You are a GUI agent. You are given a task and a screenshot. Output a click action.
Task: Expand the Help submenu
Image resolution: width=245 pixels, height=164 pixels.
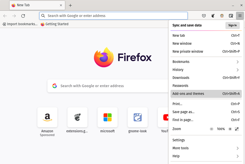click(x=206, y=156)
